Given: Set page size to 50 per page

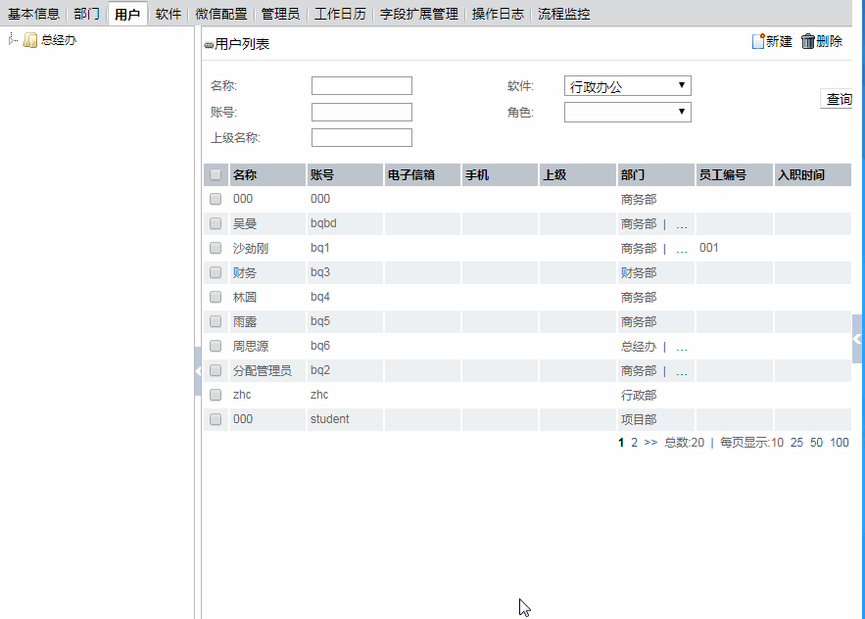Looking at the screenshot, I should click(816, 443).
